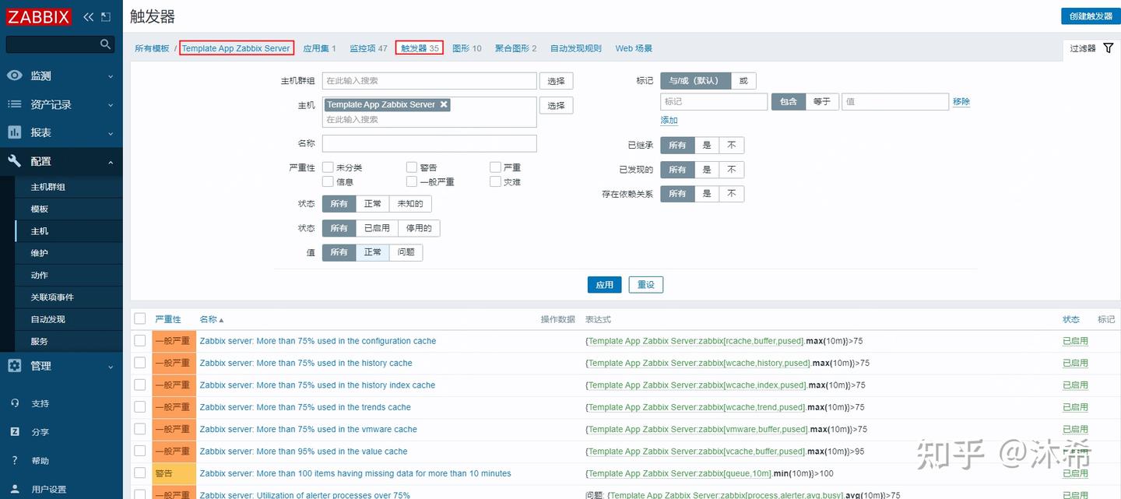Click the share Z icon
The height and width of the screenshot is (499, 1121).
14,432
